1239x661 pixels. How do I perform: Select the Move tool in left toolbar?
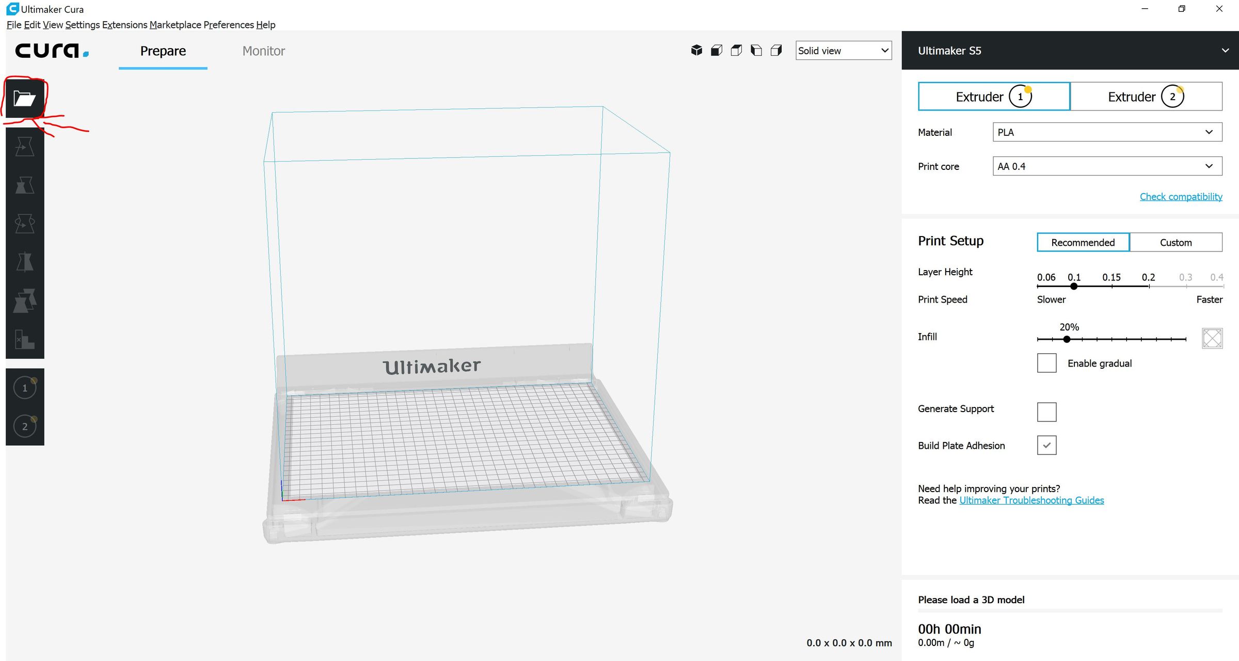(25, 147)
